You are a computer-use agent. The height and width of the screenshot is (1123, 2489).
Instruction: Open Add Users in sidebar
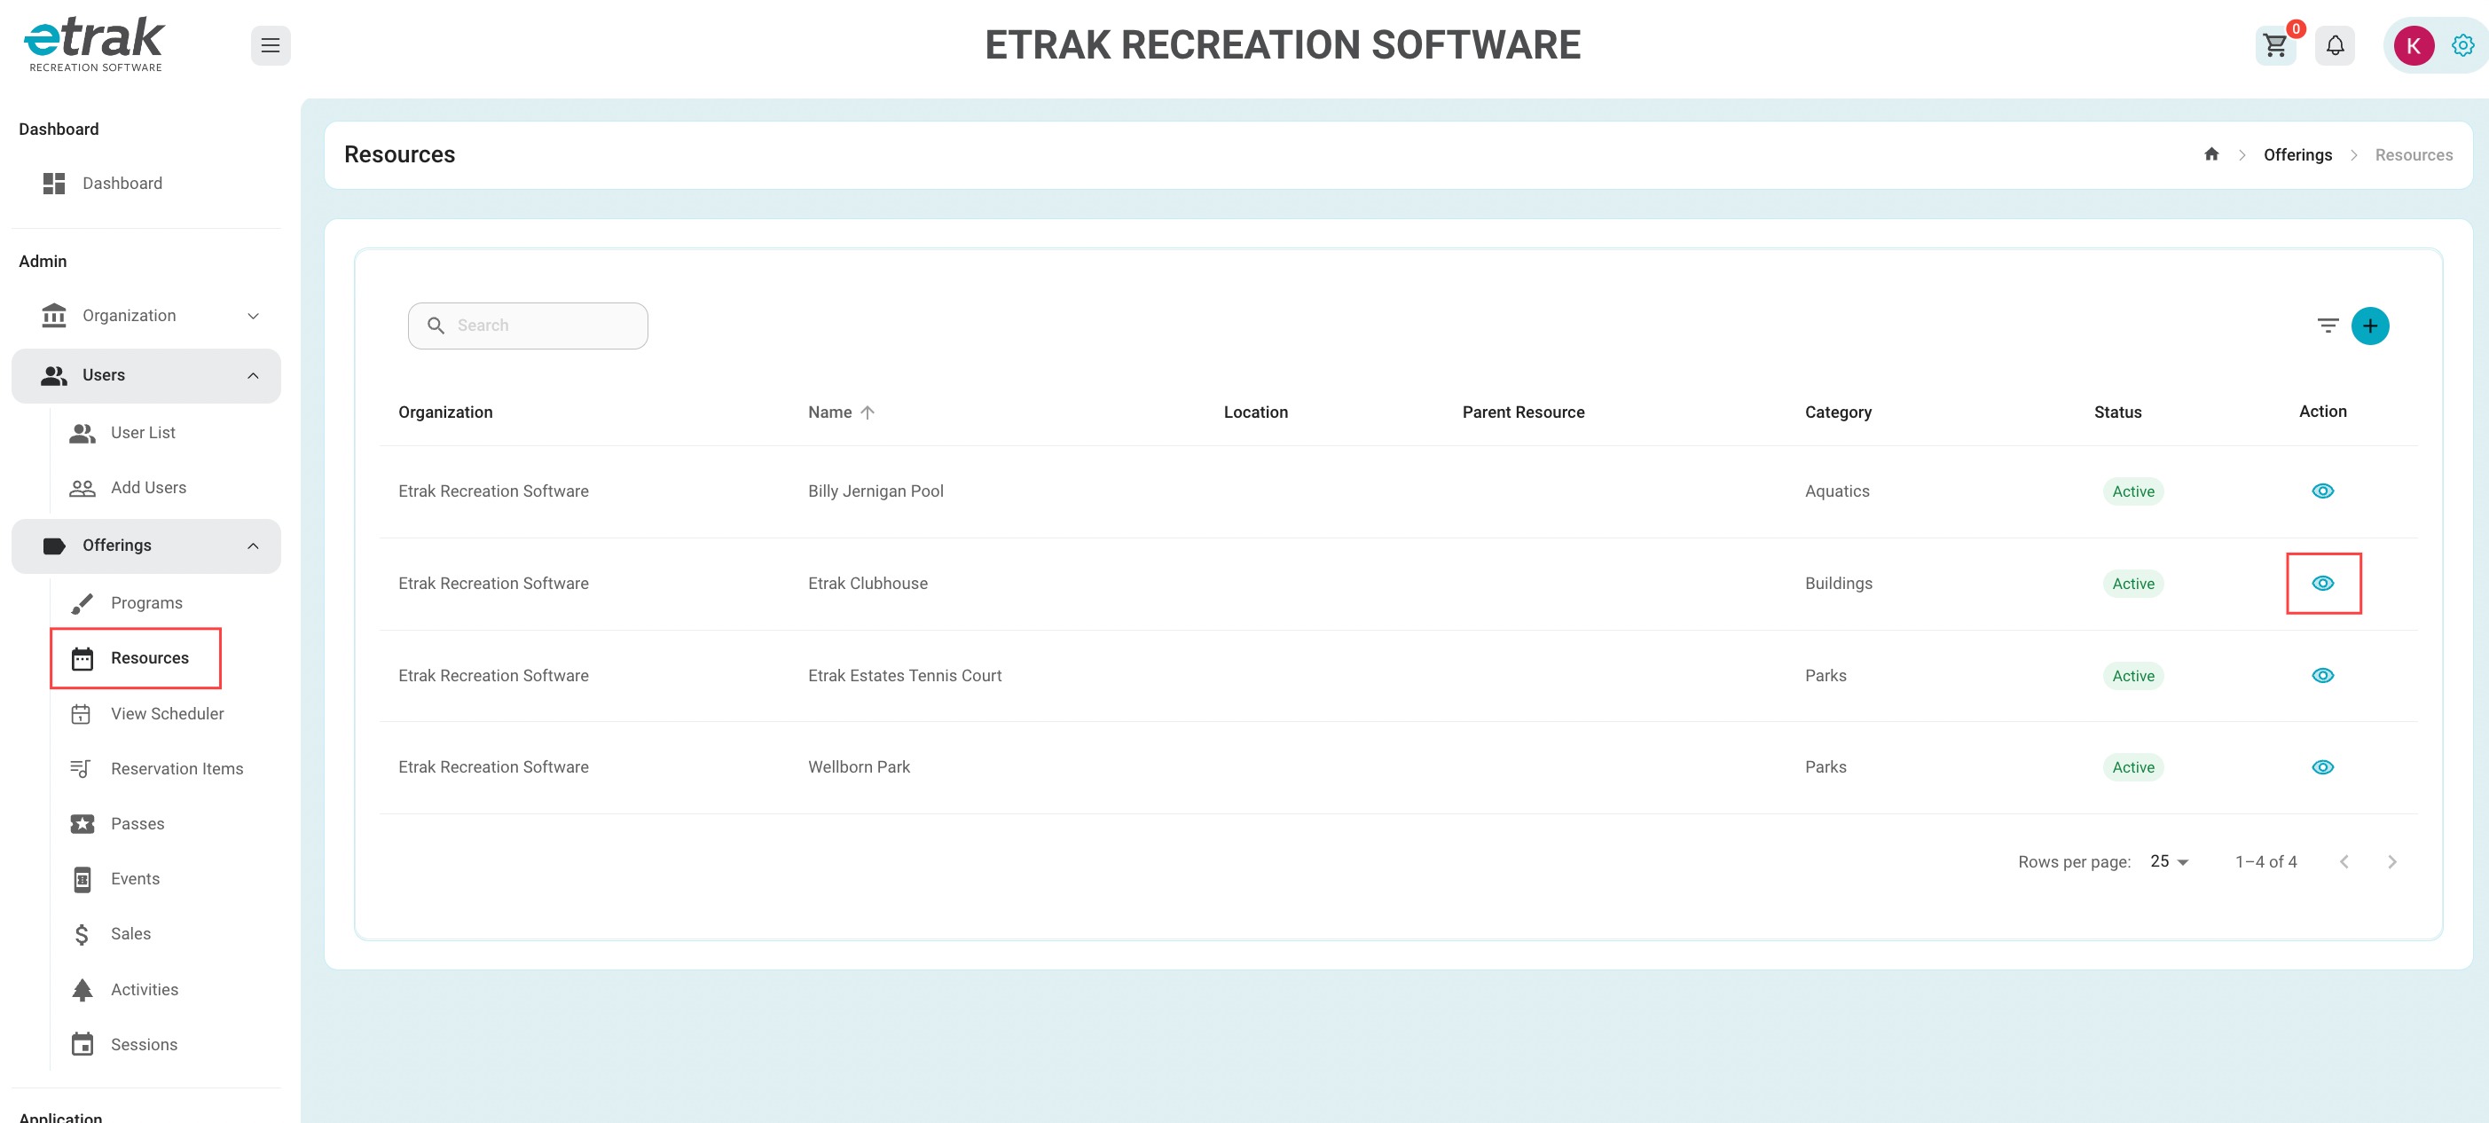pyautogui.click(x=149, y=488)
